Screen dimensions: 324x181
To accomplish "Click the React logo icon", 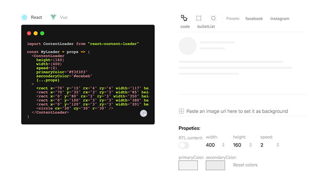I will tap(24, 17).
